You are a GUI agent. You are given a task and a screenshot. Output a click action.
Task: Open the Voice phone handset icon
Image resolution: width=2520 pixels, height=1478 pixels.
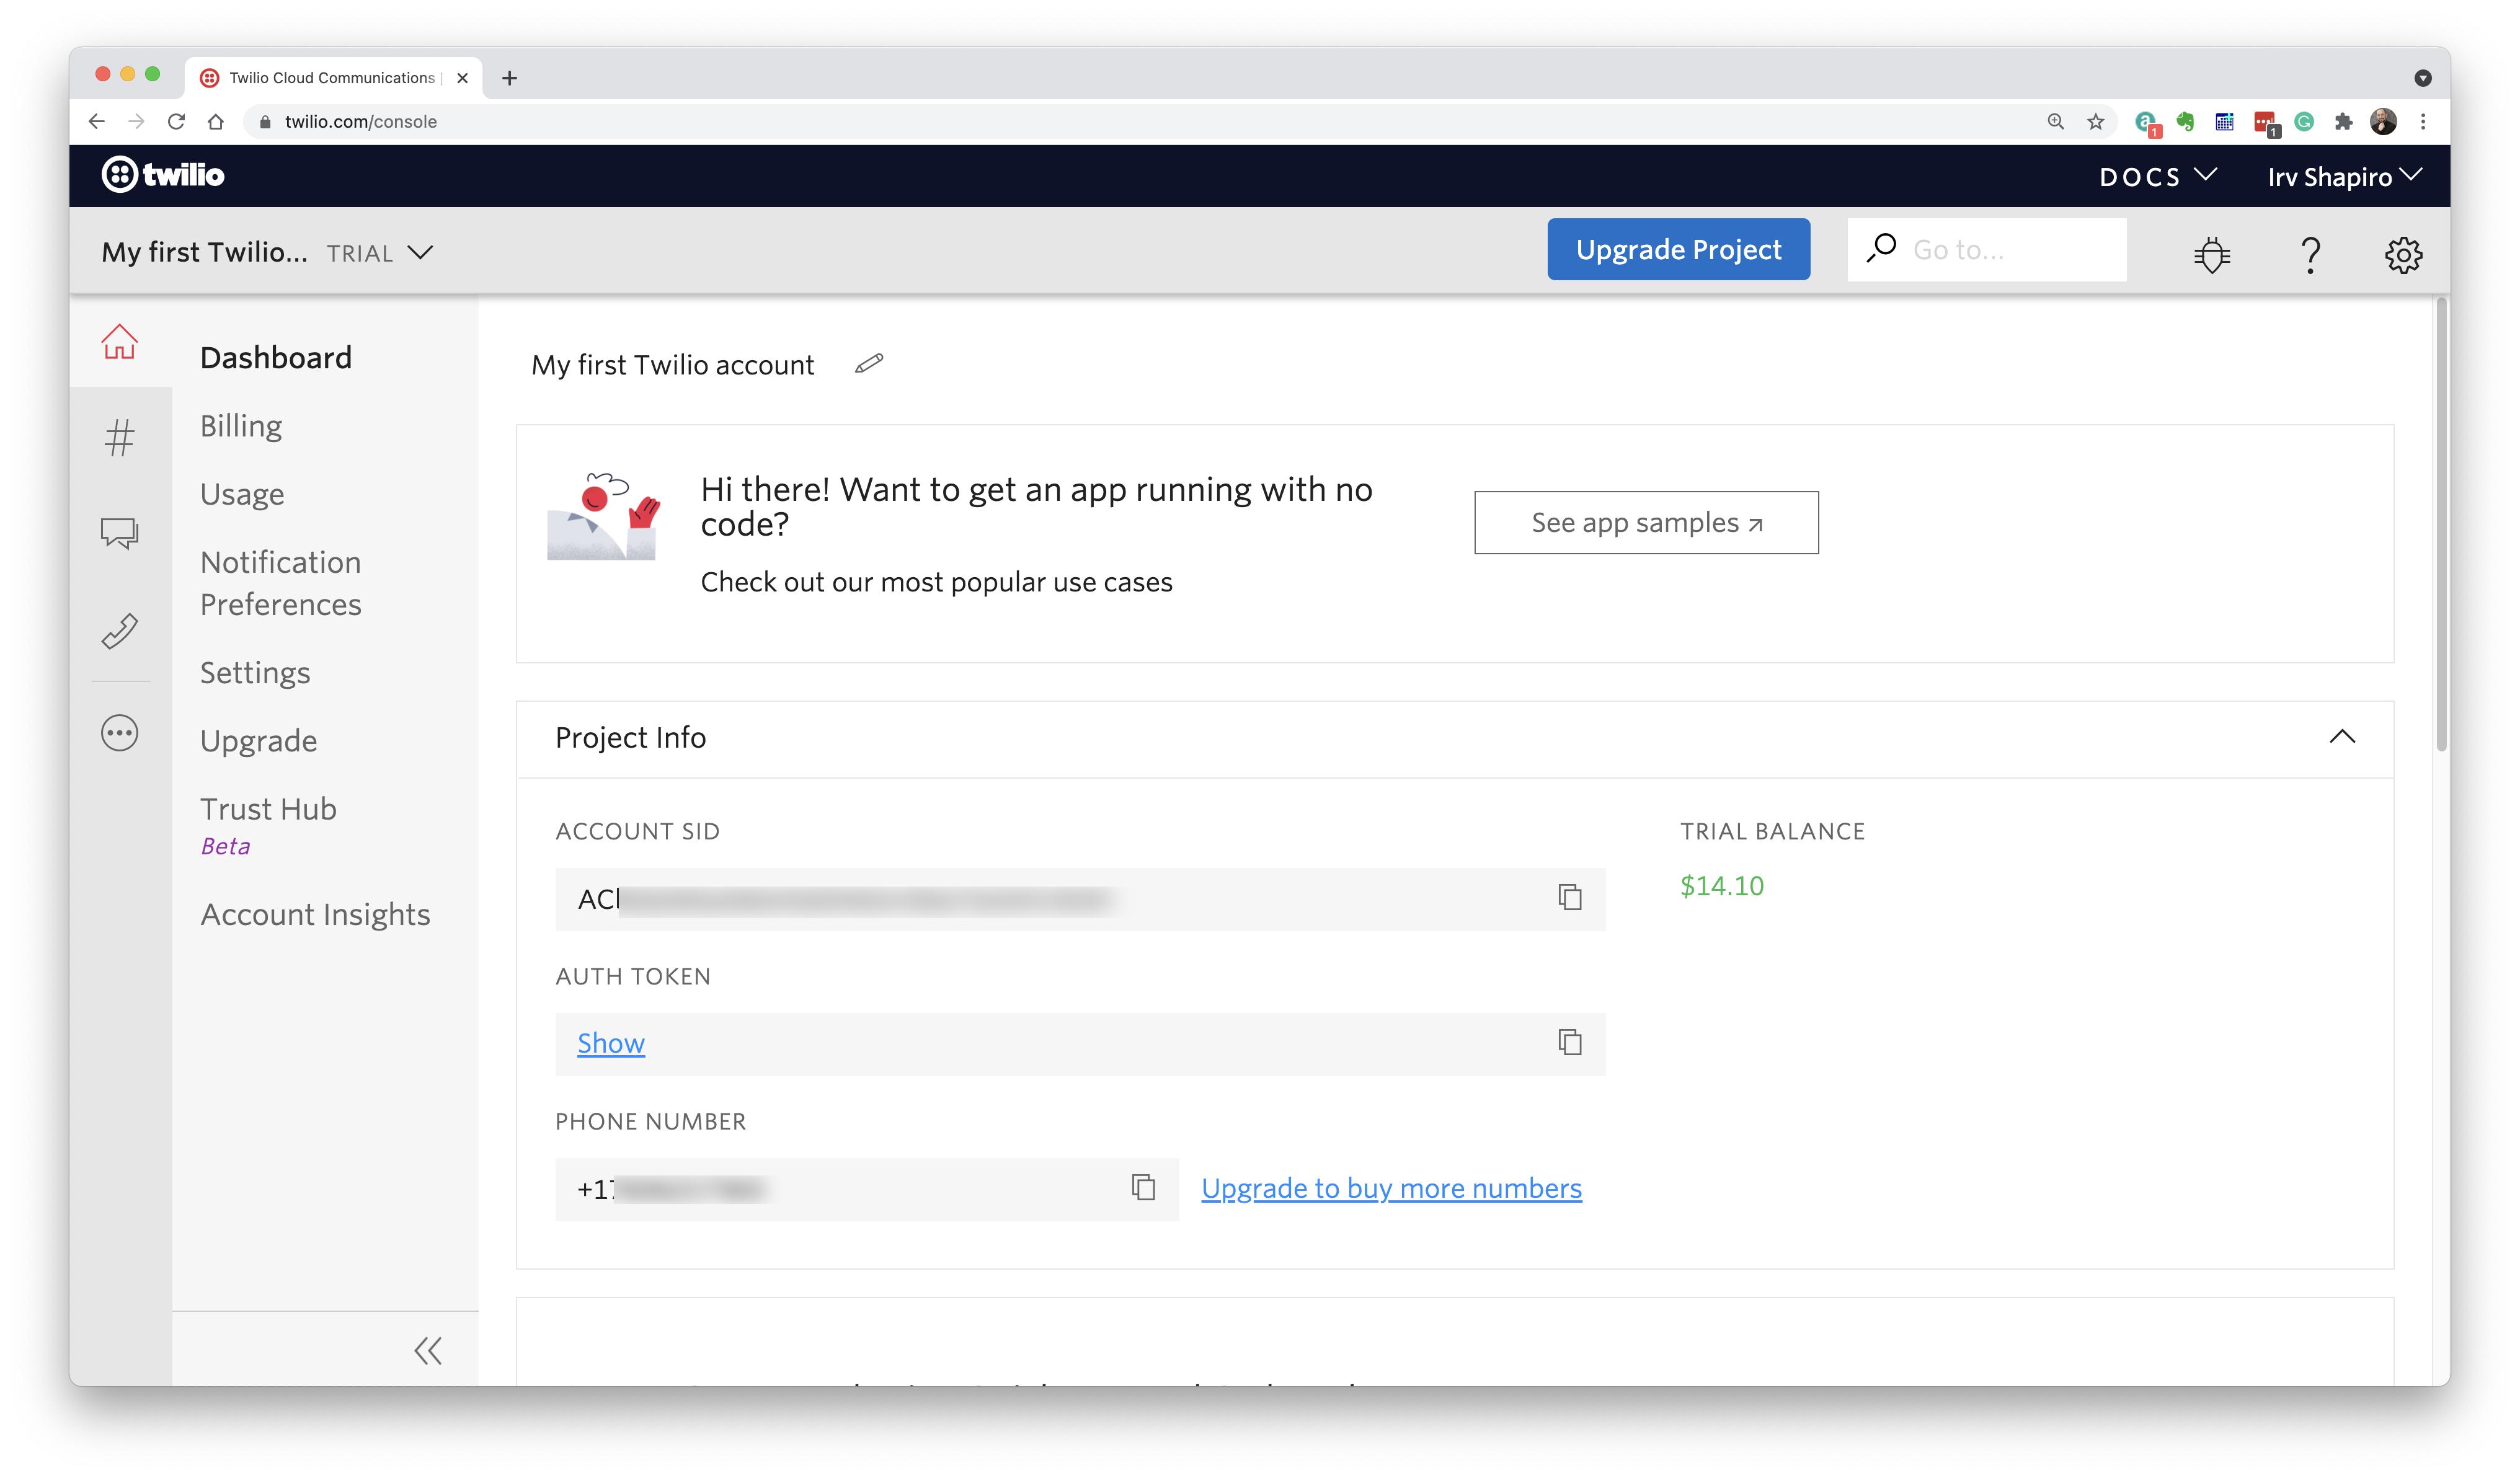tap(119, 631)
